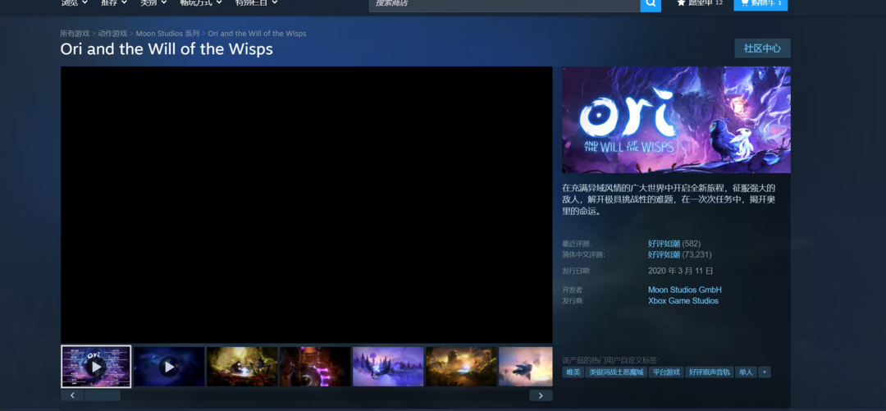Click the game title heading text
Image resolution: width=886 pixels, height=411 pixels.
point(167,49)
